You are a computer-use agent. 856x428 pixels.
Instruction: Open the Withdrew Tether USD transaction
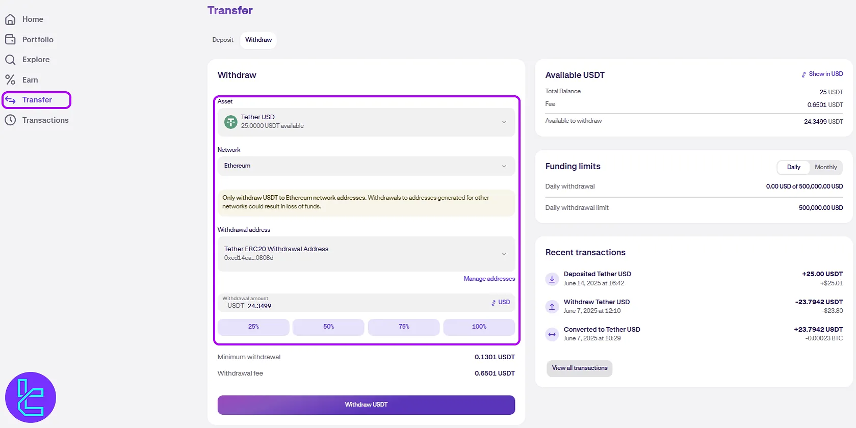pyautogui.click(x=694, y=306)
